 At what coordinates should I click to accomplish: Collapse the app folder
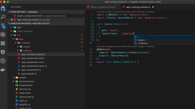coord(13,39)
